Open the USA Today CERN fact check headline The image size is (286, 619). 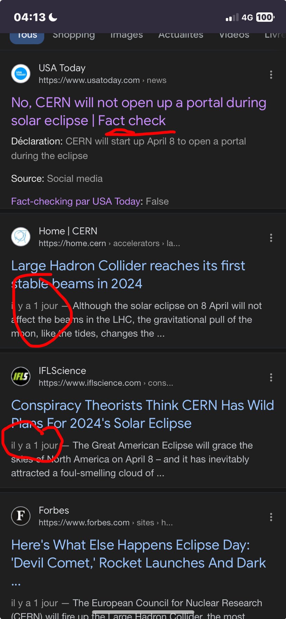tap(138, 111)
